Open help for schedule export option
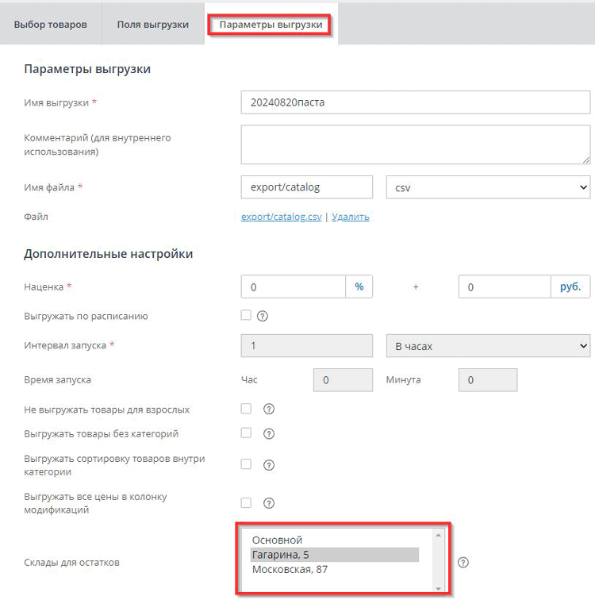This screenshot has width=595, height=600. pyautogui.click(x=263, y=316)
